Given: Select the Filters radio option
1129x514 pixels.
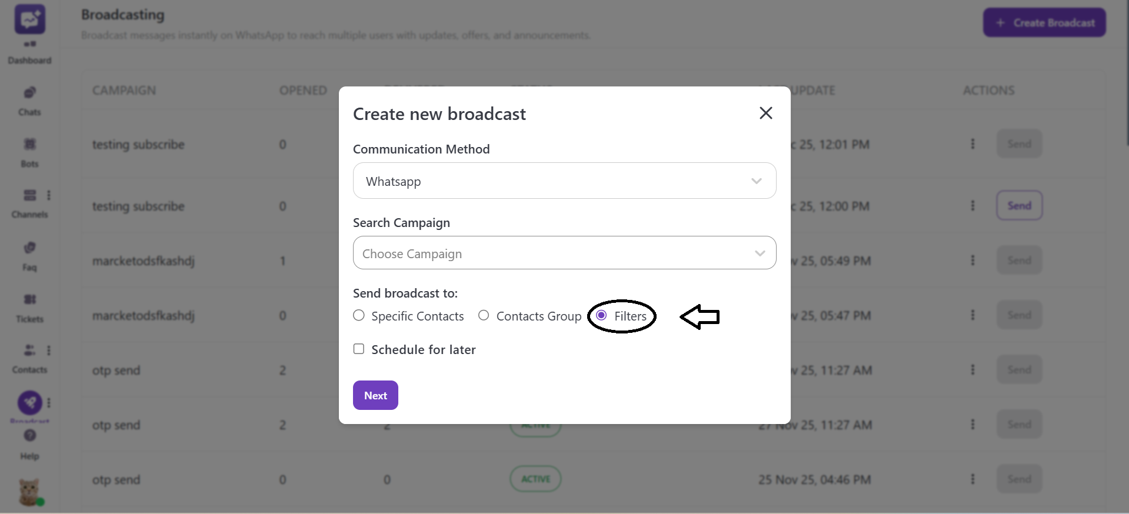Looking at the screenshot, I should click(601, 315).
